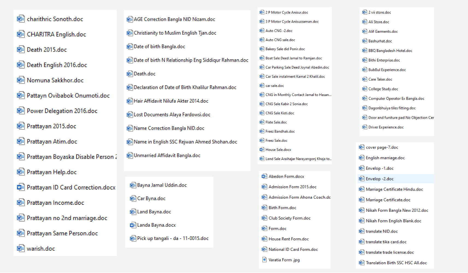Click the Word icon beside Abedon Form.docx
Viewport: 468px width, 273px height.
(x=264, y=176)
